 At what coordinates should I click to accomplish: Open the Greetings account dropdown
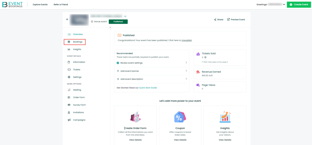click(x=284, y=5)
